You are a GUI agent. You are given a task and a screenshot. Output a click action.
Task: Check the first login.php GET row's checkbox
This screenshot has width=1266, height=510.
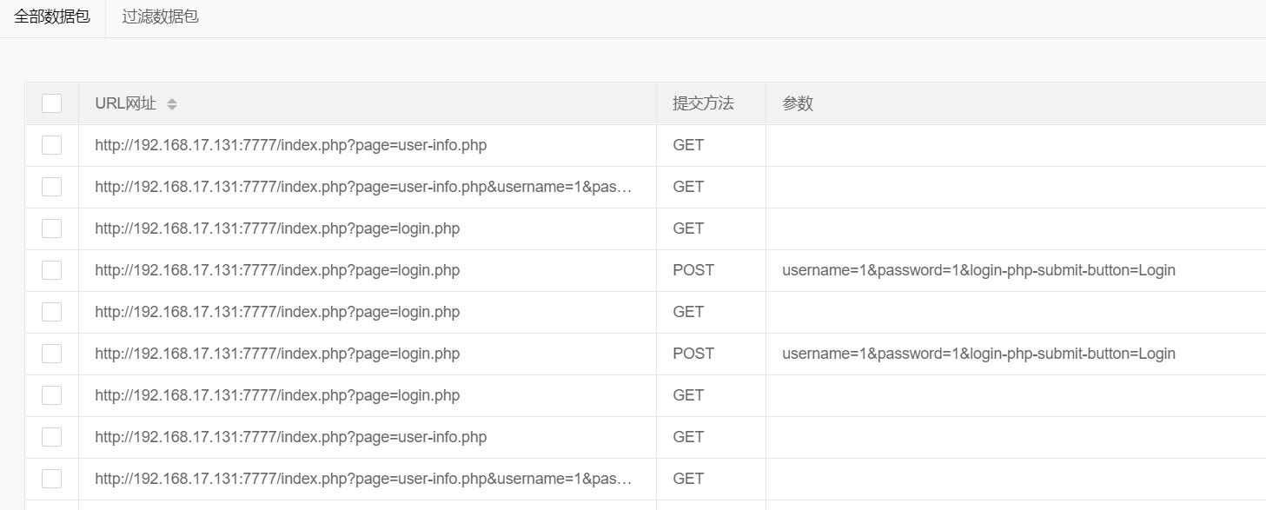52,229
